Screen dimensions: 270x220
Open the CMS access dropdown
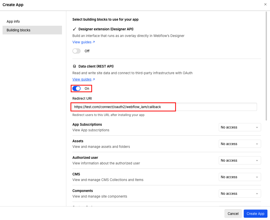point(240,177)
